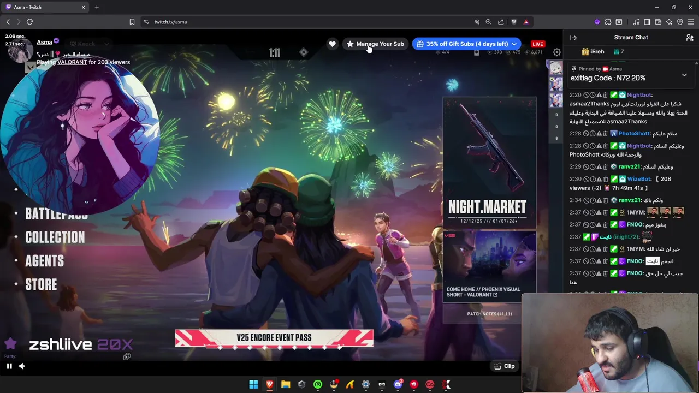Image resolution: width=699 pixels, height=393 pixels.
Task: Open the music note playlist icon
Action: (x=636, y=22)
